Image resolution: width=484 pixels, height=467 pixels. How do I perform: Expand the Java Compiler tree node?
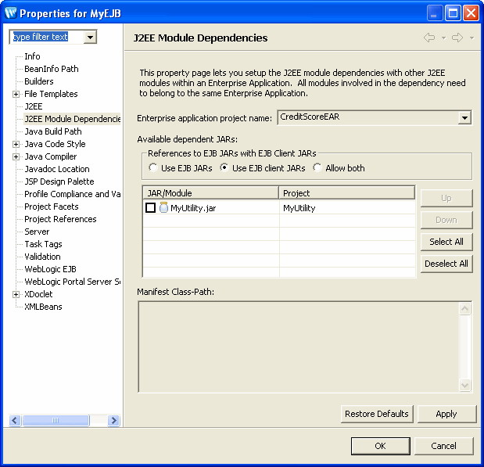(16, 156)
